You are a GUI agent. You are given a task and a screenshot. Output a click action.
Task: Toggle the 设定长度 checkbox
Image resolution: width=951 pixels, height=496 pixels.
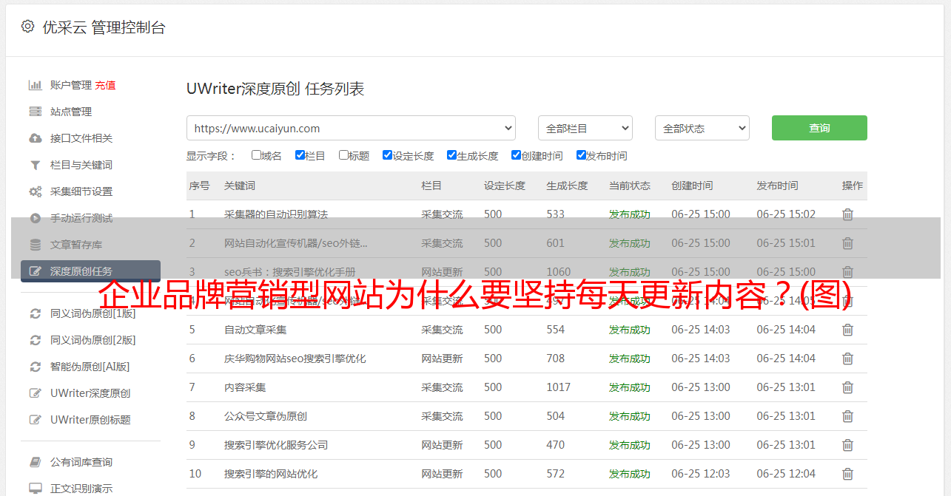(387, 155)
